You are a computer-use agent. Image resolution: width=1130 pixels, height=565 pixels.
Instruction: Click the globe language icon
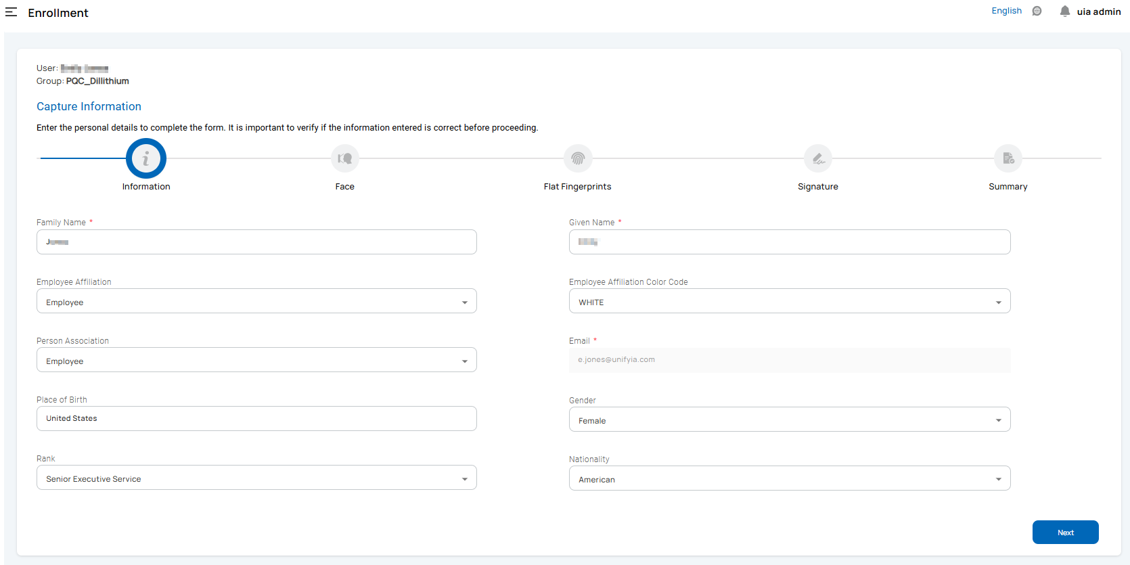[1037, 11]
